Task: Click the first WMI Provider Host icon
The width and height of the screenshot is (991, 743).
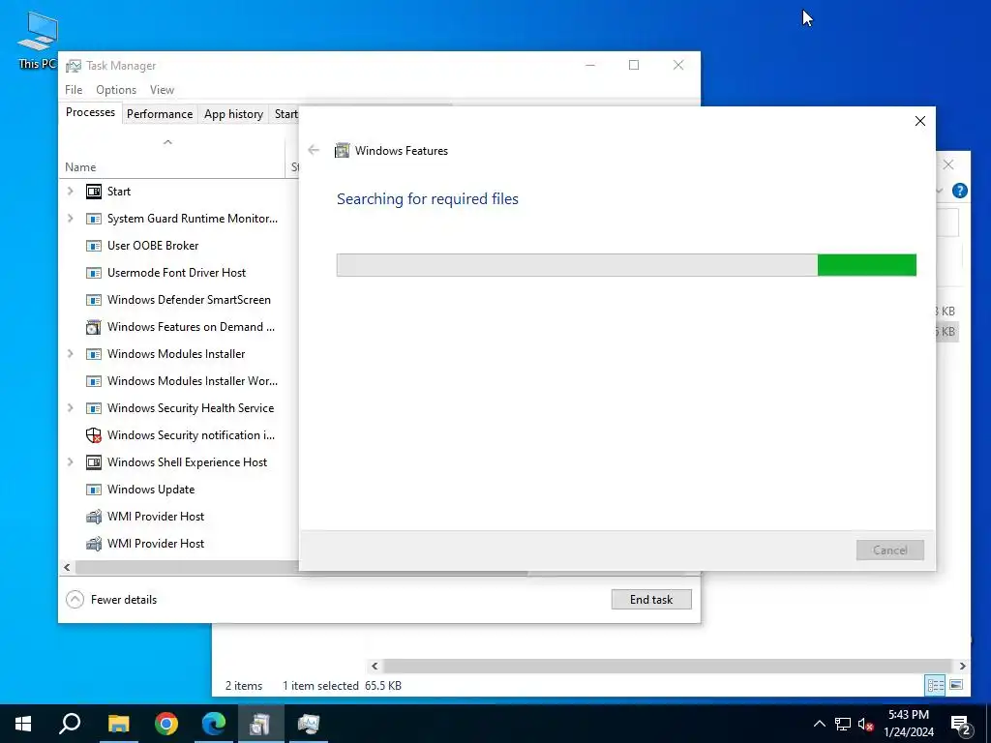Action: pyautogui.click(x=94, y=517)
